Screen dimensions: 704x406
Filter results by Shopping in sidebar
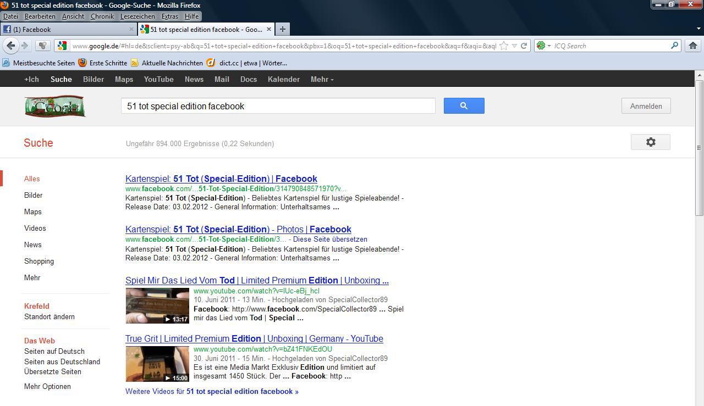click(x=39, y=261)
